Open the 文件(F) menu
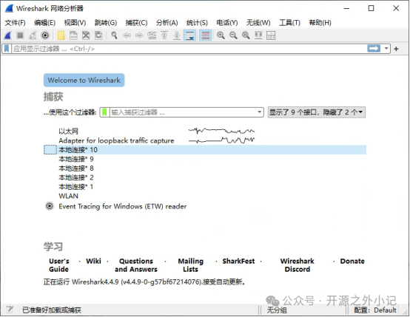Screen dimensions: 410x317 pos(15,23)
